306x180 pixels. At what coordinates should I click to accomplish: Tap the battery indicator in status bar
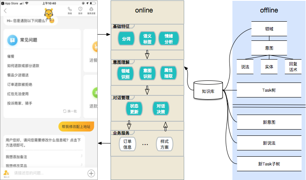(93, 3)
